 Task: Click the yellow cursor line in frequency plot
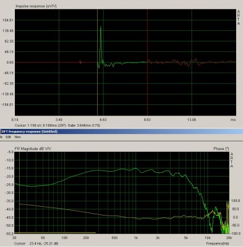point(19,193)
